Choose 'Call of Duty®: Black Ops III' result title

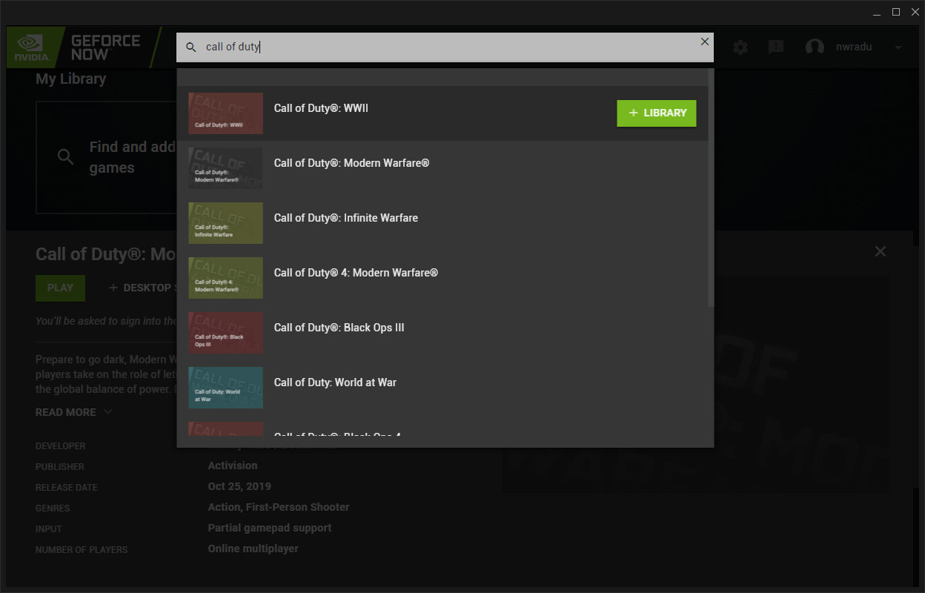pyautogui.click(x=339, y=328)
